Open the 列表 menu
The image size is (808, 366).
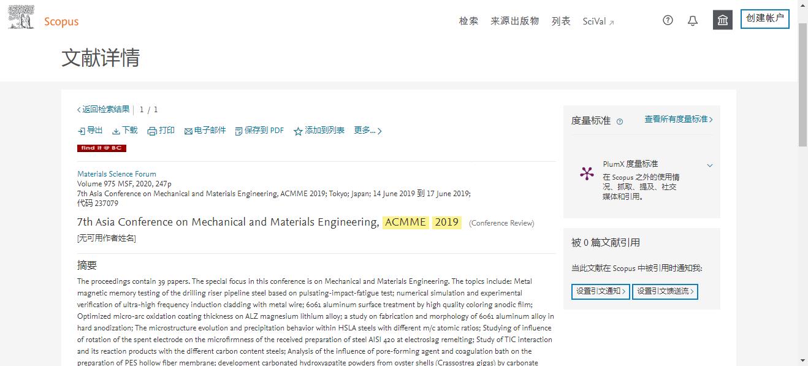pos(561,21)
